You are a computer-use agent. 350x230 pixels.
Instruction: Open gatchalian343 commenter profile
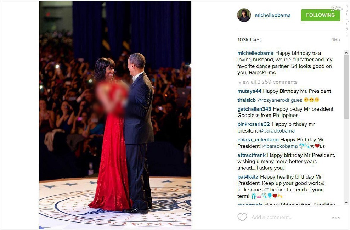tap(254, 109)
